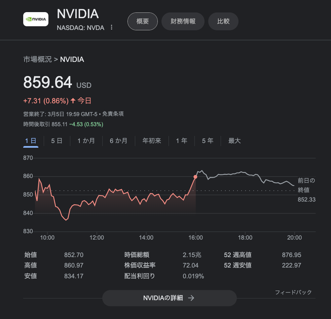Show the 最大 maximum chart range

(x=234, y=141)
